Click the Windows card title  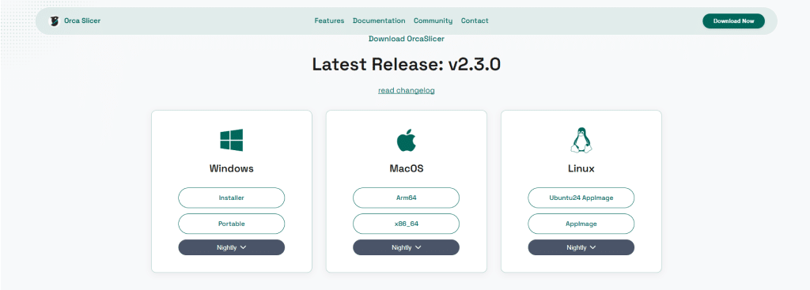[232, 169]
